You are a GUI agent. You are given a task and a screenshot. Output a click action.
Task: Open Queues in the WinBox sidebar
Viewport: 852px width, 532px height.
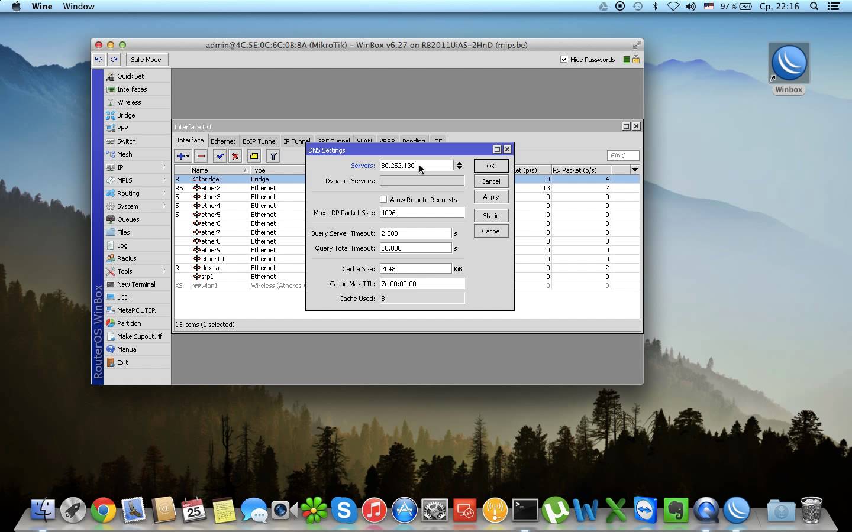point(128,219)
